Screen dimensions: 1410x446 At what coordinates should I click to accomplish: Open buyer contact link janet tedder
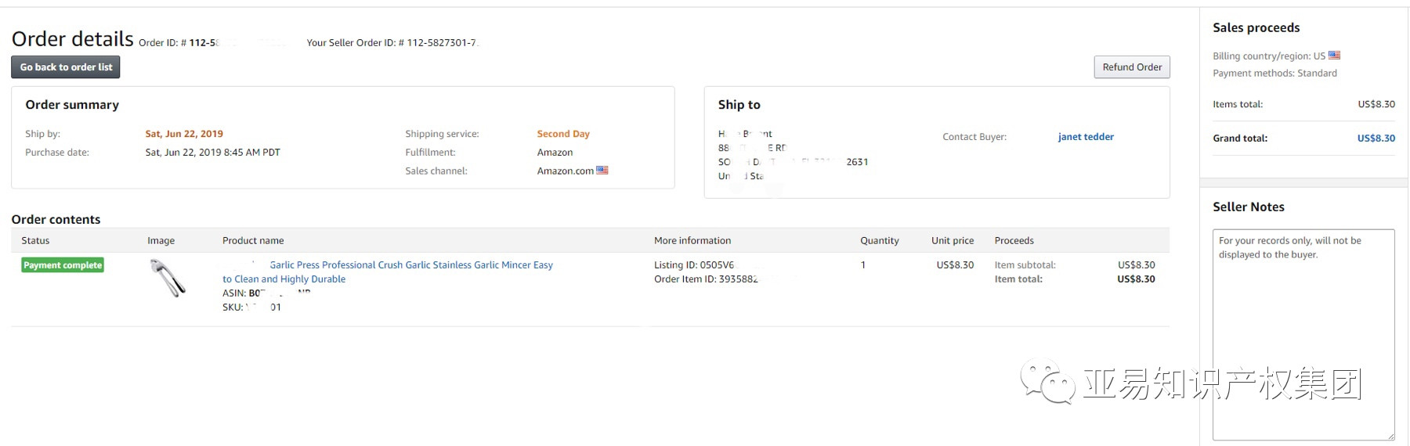[x=1085, y=137]
